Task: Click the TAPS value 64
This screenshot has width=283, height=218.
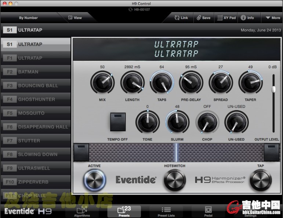Action: (162, 67)
